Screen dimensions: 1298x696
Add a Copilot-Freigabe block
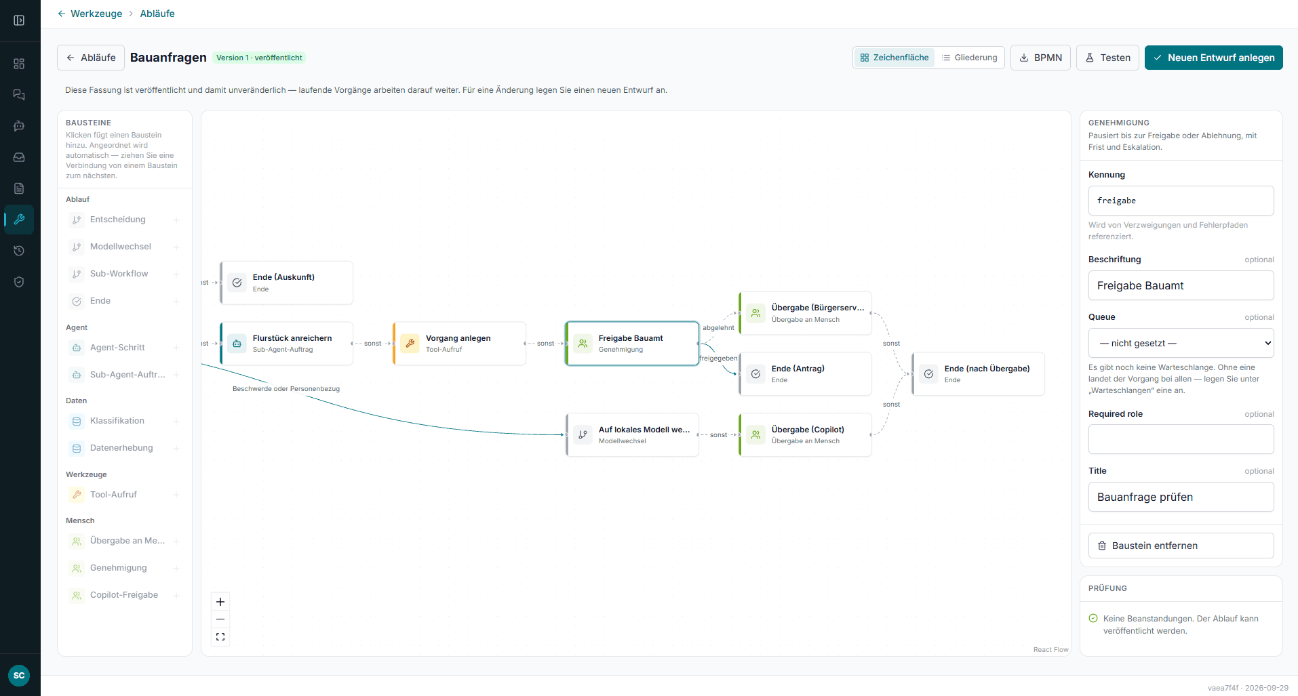click(125, 595)
